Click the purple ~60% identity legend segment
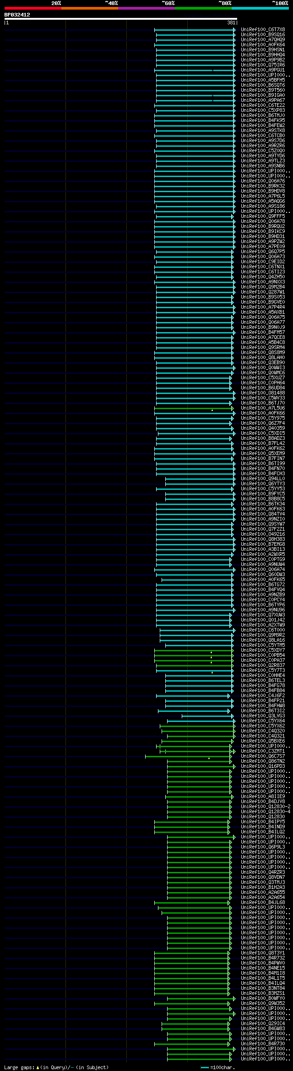The height and width of the screenshot is (1071, 293). (146, 8)
